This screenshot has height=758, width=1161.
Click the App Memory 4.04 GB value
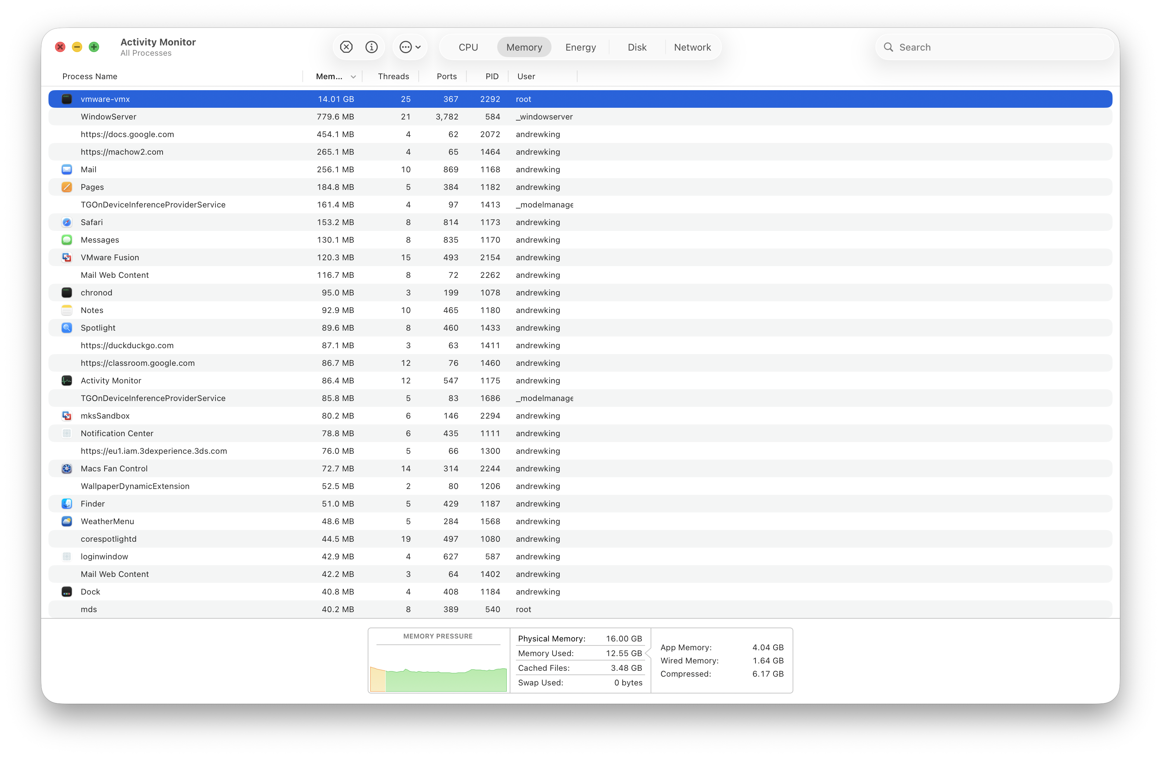click(768, 647)
